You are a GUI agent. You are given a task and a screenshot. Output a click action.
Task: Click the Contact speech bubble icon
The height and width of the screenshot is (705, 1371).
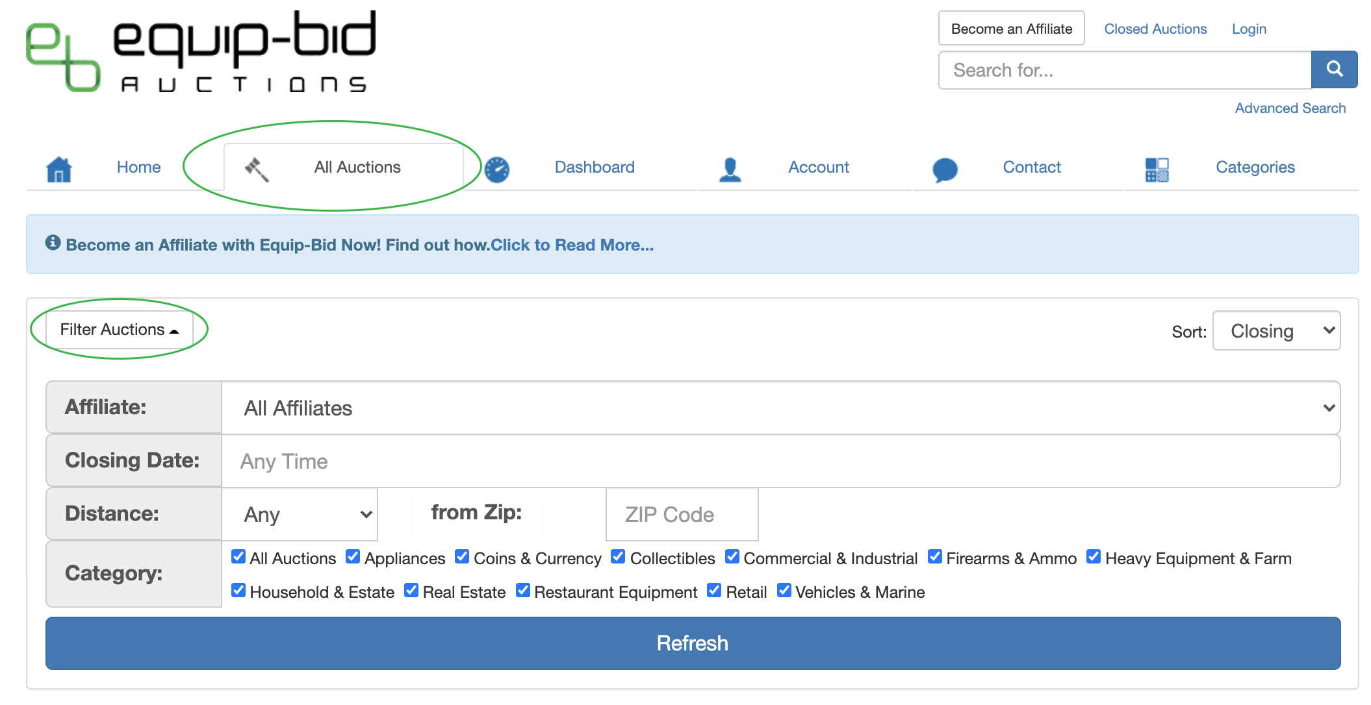(x=945, y=169)
